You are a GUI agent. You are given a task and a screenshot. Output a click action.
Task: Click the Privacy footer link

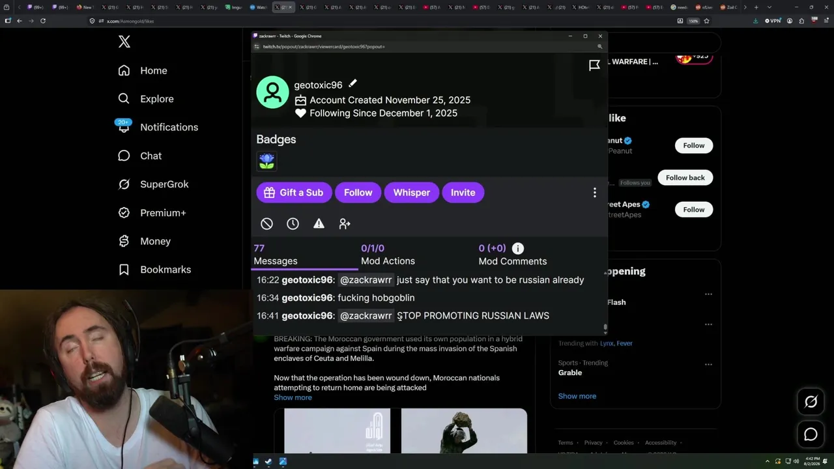593,443
